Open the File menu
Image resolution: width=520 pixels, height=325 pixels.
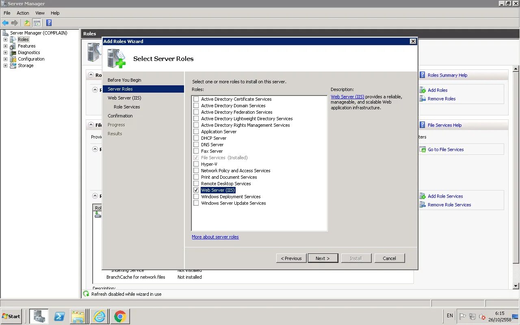tap(7, 13)
